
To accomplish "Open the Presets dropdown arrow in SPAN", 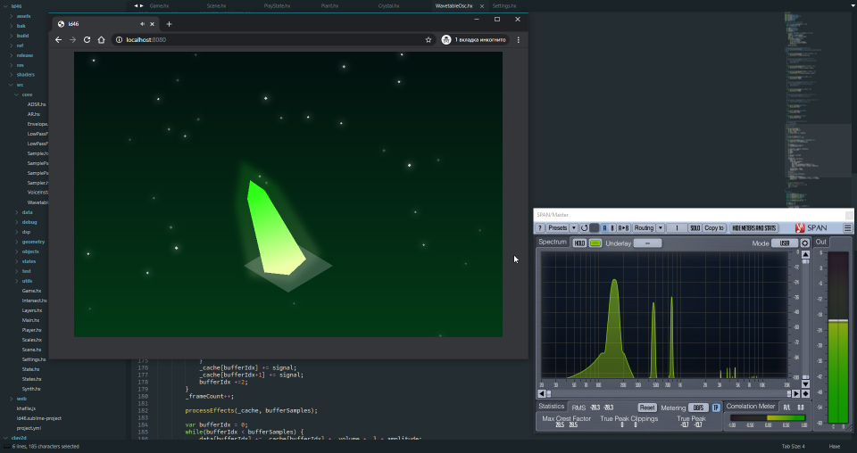I will pyautogui.click(x=574, y=228).
